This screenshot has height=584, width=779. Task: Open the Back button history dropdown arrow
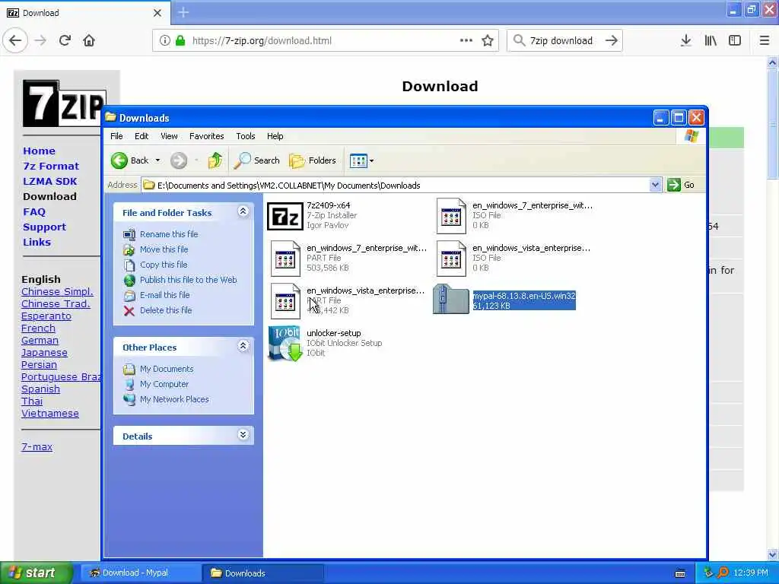[157, 160]
